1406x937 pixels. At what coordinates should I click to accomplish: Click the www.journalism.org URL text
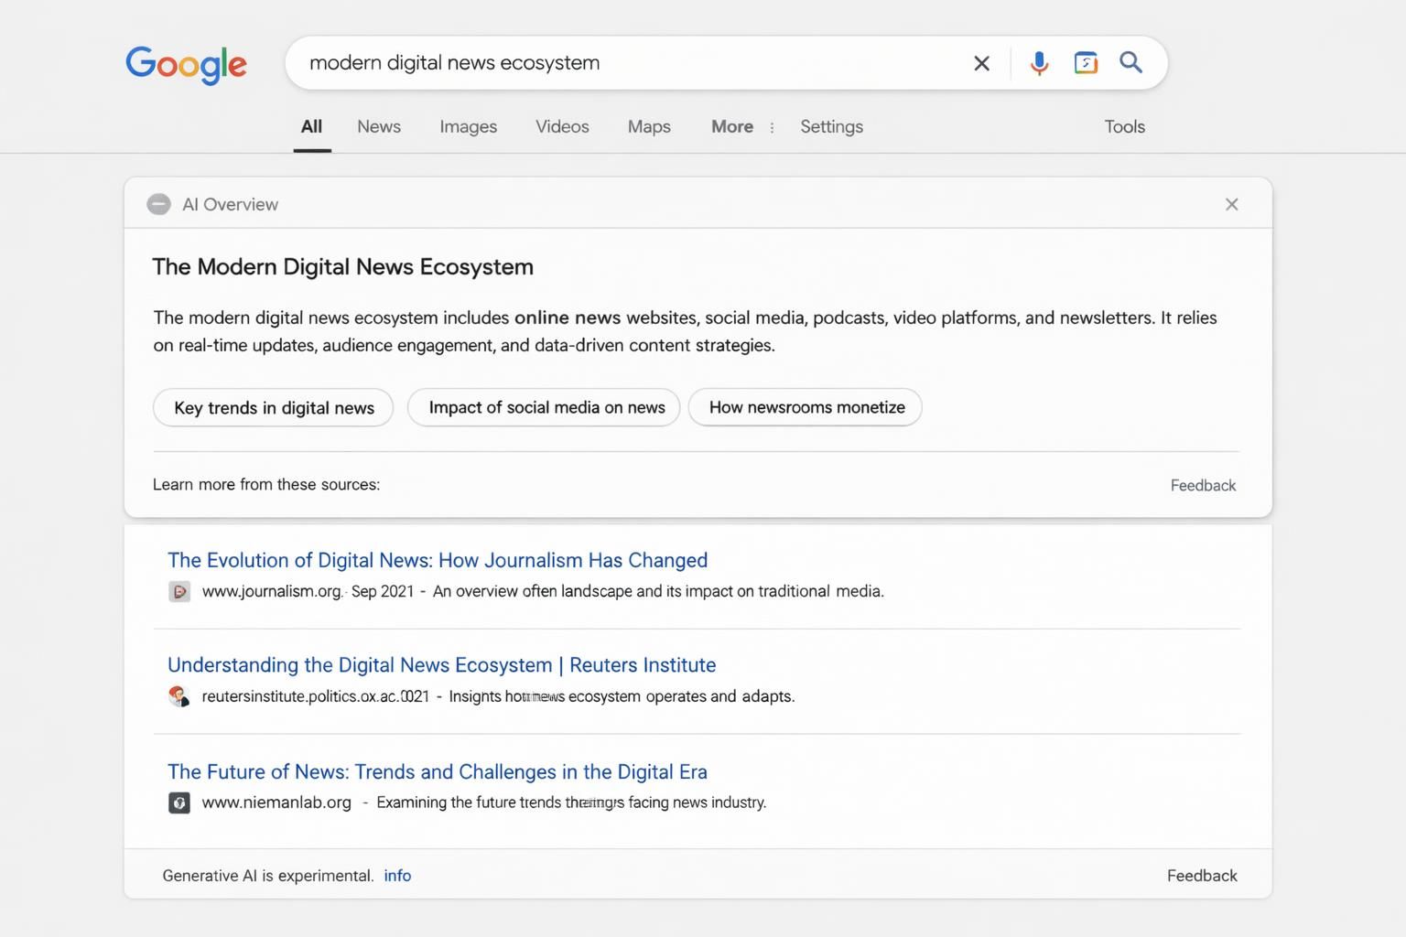(x=272, y=592)
